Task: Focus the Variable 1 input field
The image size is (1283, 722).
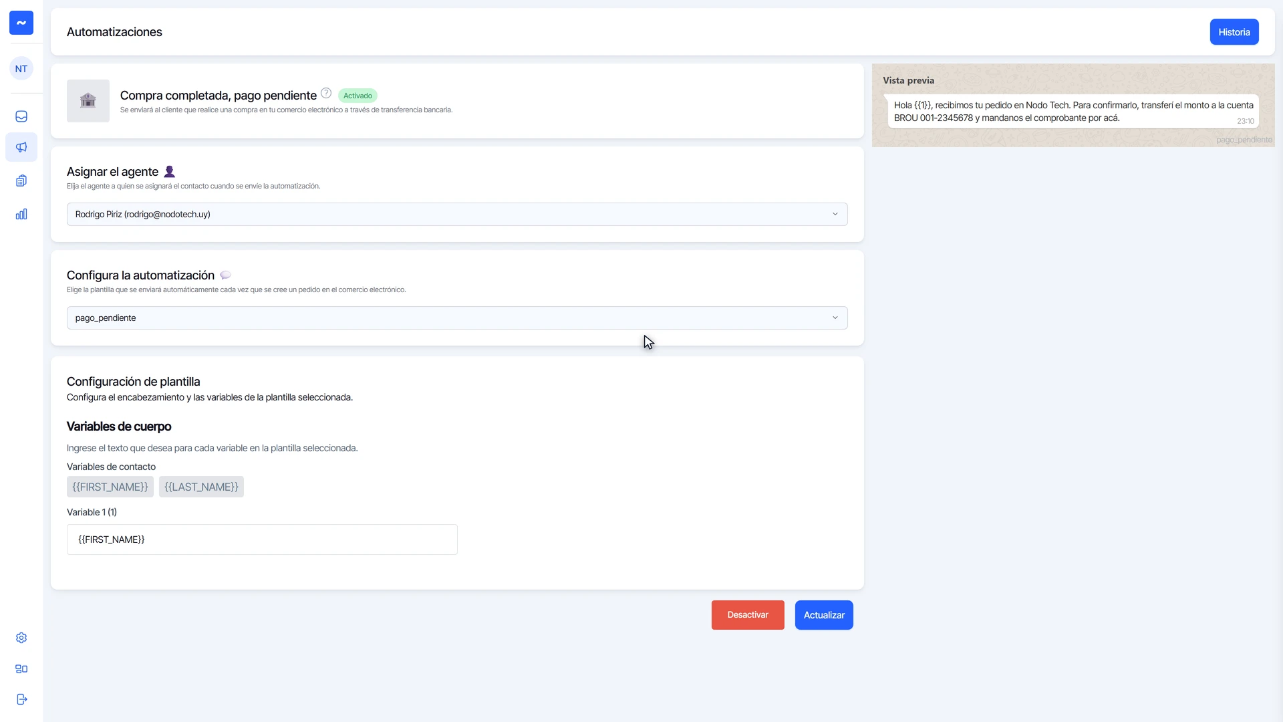Action: pos(262,539)
